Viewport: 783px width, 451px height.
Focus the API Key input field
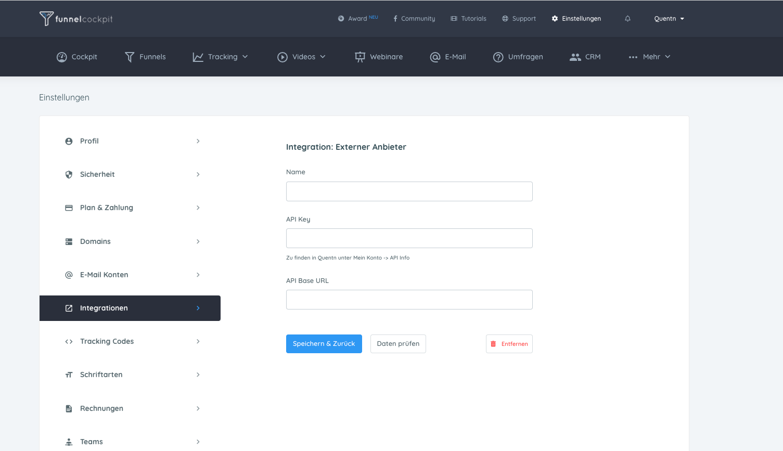tap(409, 238)
